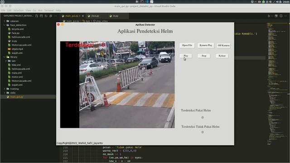Open Motorcascade.xml under face_detection
This screenshot has height=163, width=290.
click(21, 45)
